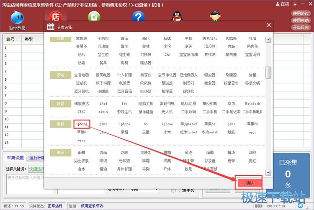
Task: Select the 宝宝食用油 item
Action: pos(188,55)
